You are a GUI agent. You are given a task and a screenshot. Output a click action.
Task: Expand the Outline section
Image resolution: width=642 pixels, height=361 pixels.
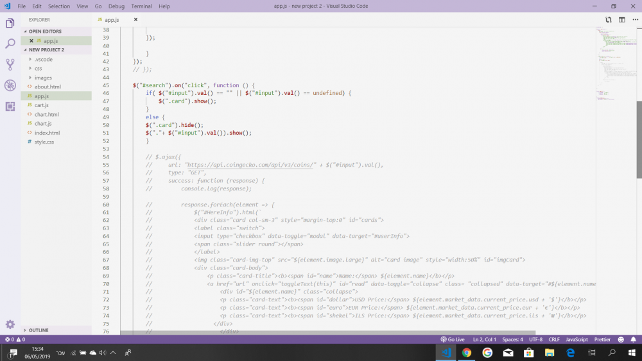pos(56,330)
